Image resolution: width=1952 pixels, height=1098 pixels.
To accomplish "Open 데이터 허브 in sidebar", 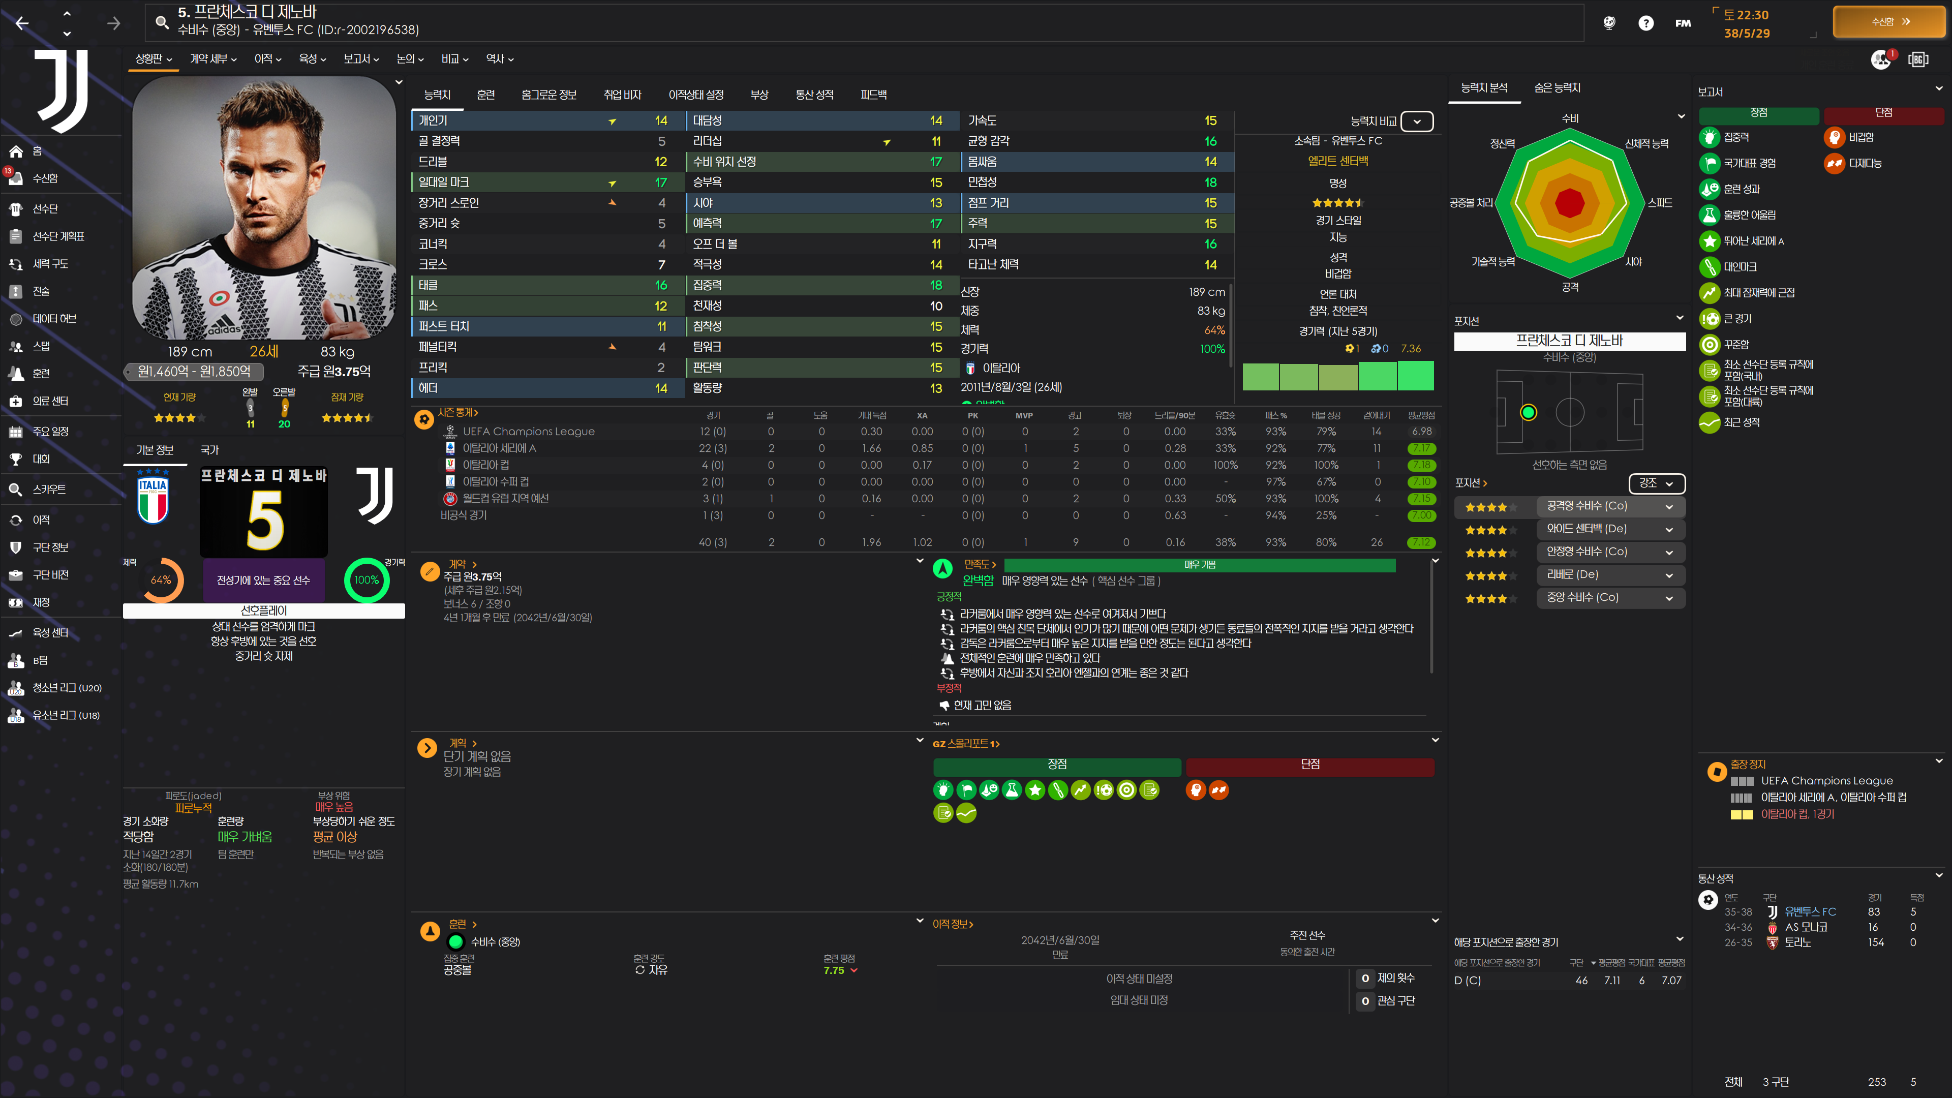I will coord(54,319).
